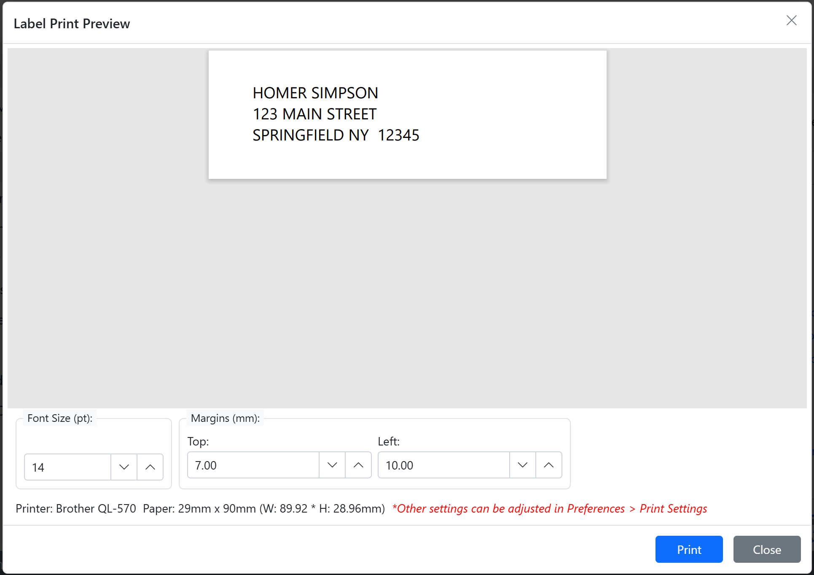Decrease the Top margin value
The image size is (814, 575).
(331, 465)
